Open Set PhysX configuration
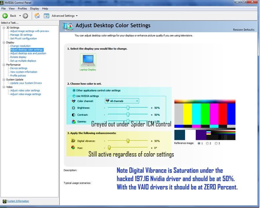The height and width of the screenshot is (208, 261). click(23, 39)
